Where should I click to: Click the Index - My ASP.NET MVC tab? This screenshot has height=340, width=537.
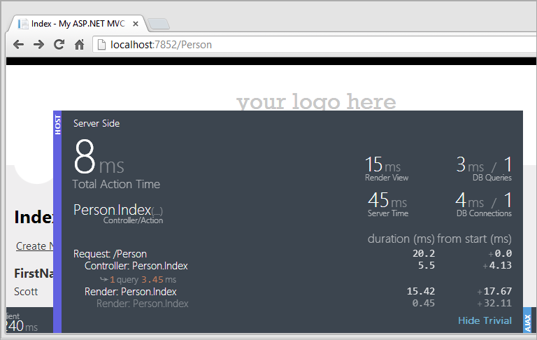click(77, 24)
